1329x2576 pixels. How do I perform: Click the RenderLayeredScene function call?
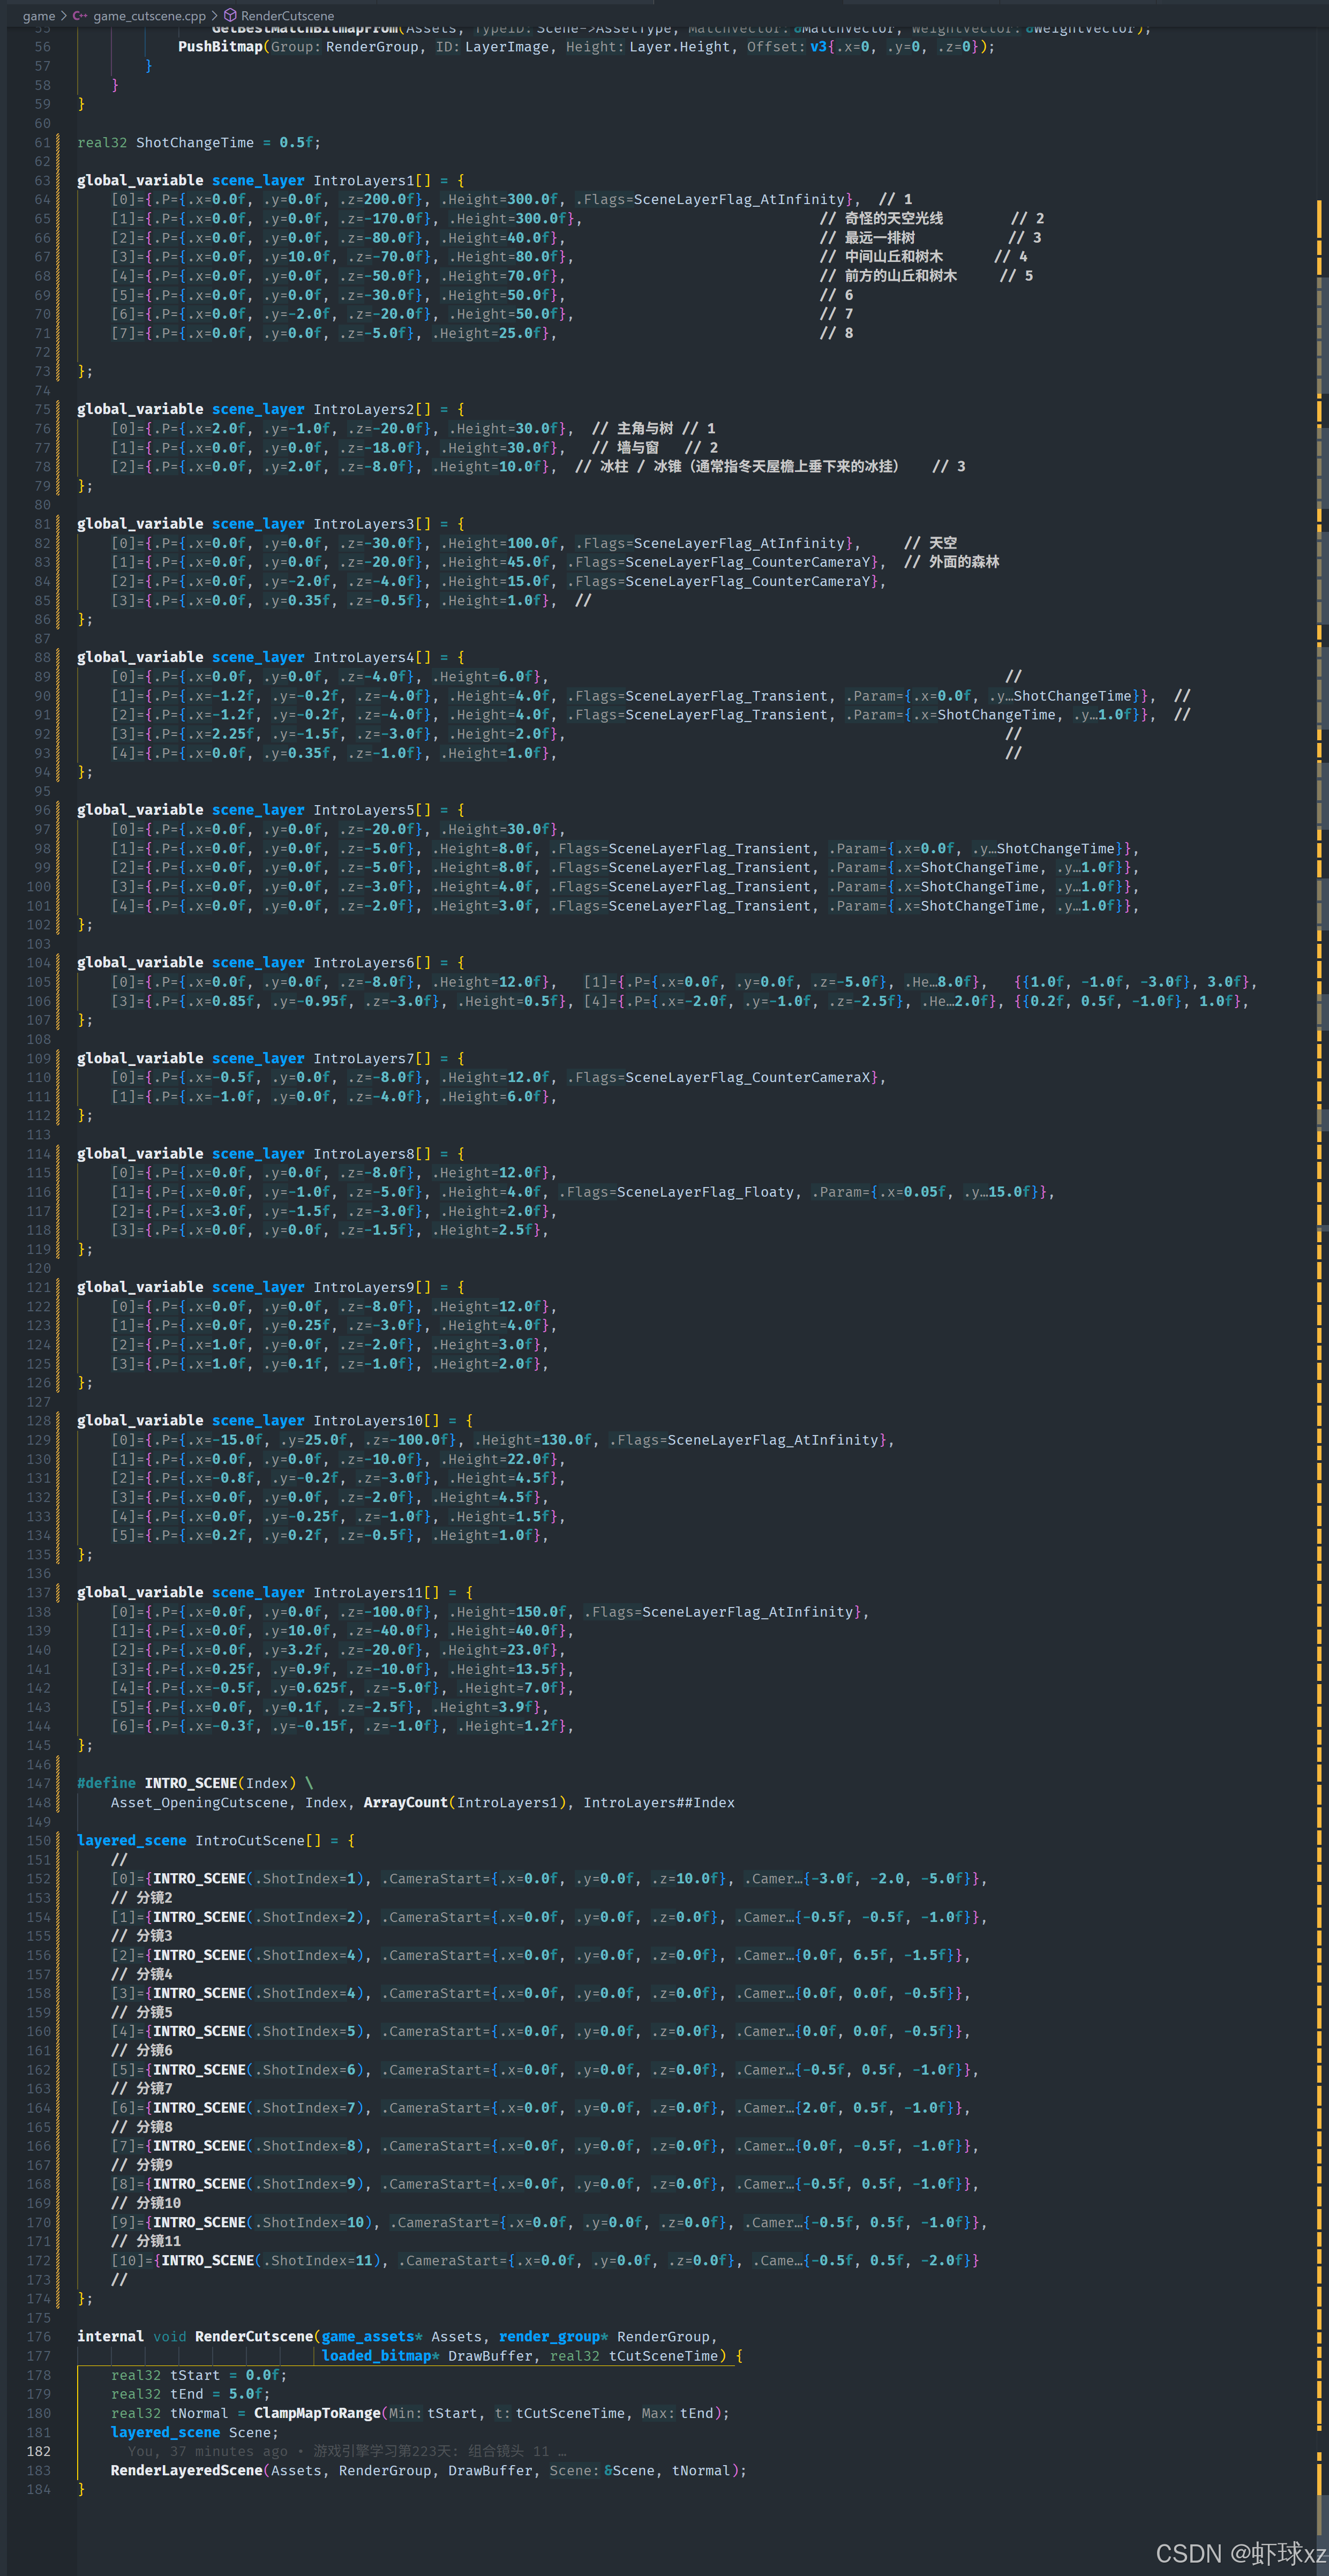click(x=186, y=2470)
